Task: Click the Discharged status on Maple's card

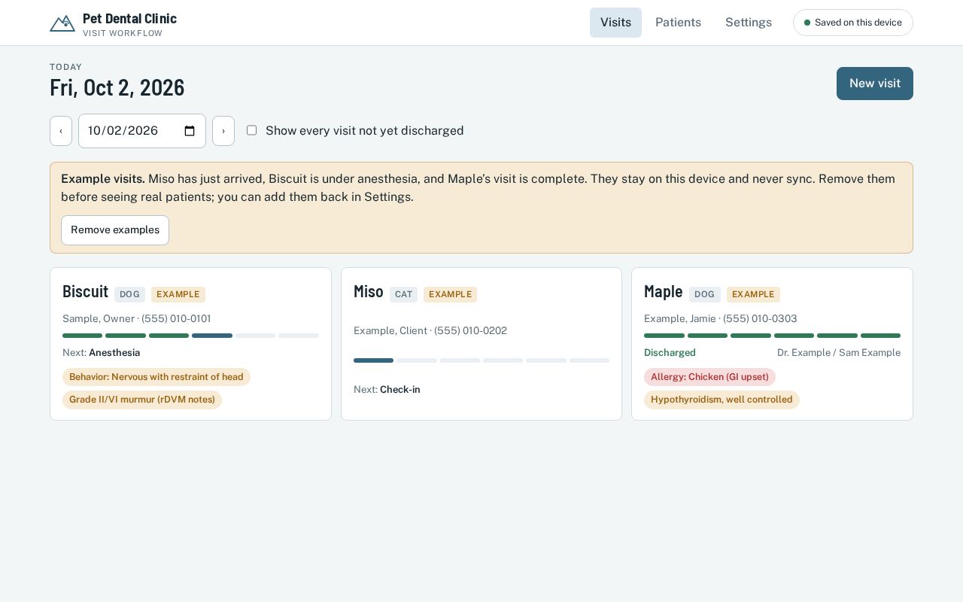Action: tap(670, 353)
